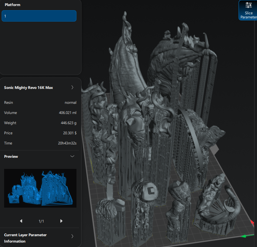Click the Weight value 446.623 g
257x247 pixels.
point(69,123)
